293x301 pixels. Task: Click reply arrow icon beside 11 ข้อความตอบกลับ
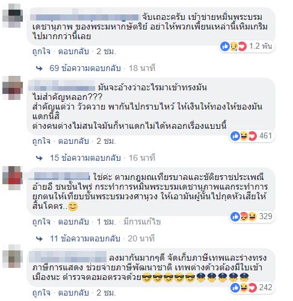(39, 239)
